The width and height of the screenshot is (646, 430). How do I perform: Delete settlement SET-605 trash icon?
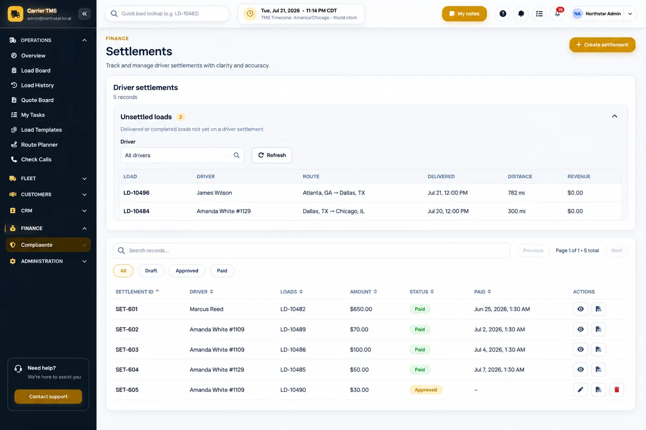click(x=616, y=390)
